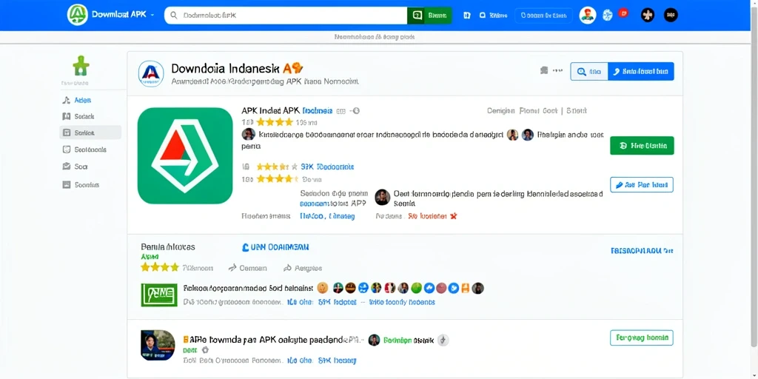
Task: Select the 'Sectionals' sidebar item
Action: coord(90,150)
